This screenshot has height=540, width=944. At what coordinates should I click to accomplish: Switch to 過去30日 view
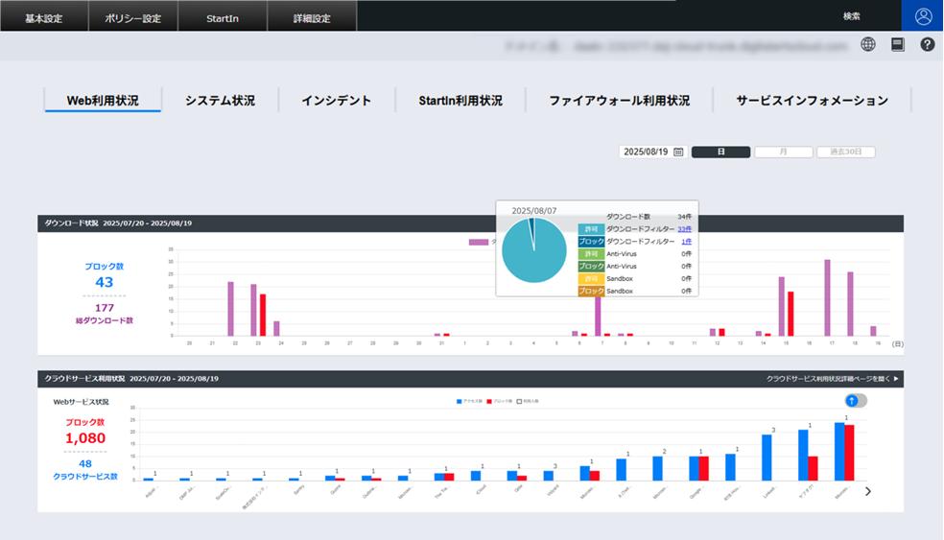[x=845, y=152]
